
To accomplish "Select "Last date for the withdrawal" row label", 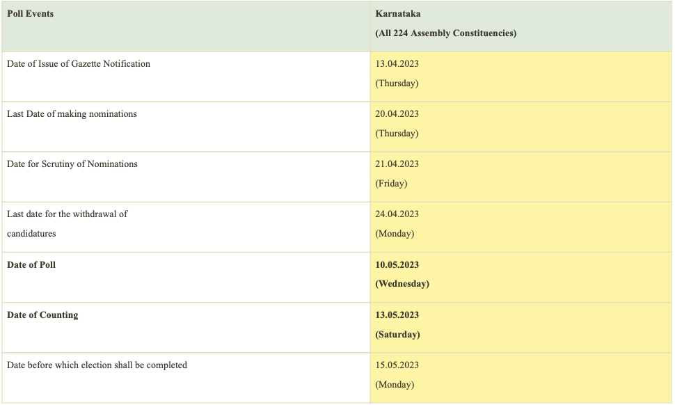I will (x=67, y=214).
